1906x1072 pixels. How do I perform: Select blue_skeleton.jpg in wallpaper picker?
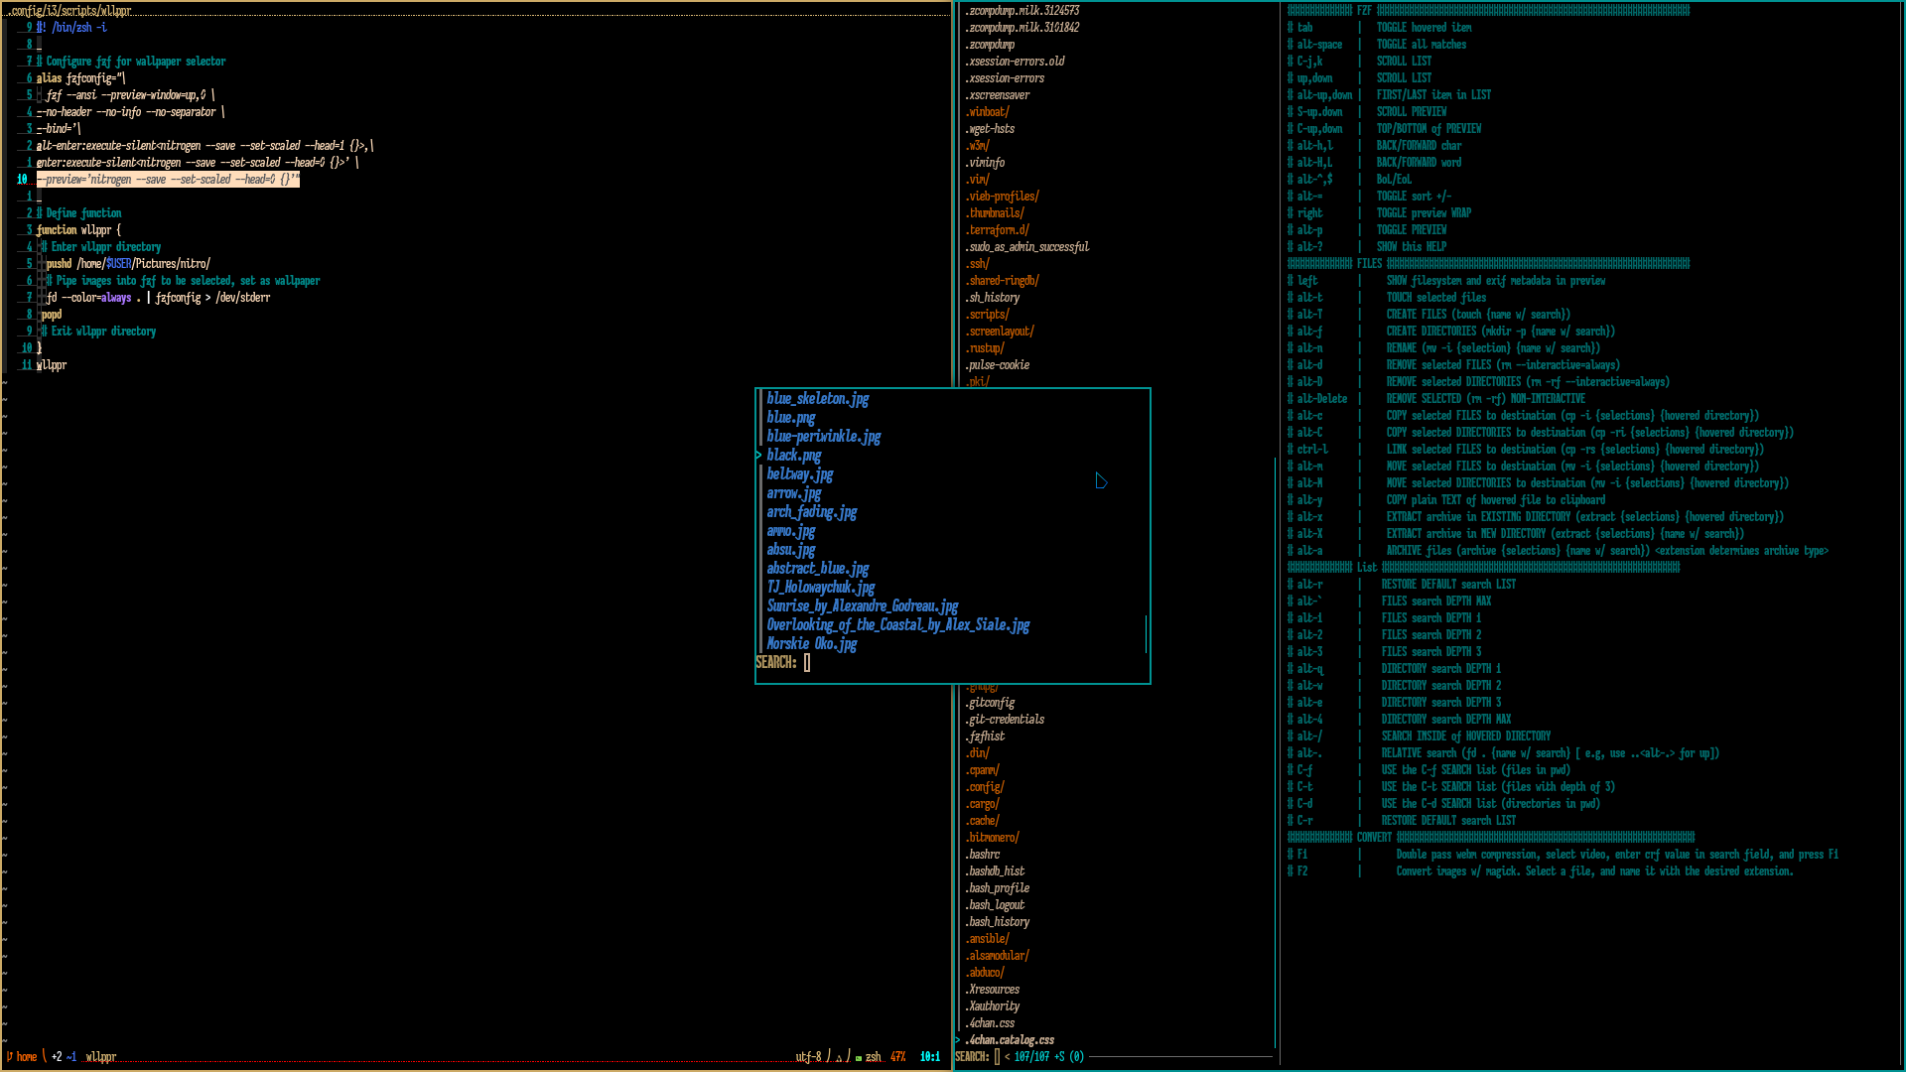[x=817, y=399]
